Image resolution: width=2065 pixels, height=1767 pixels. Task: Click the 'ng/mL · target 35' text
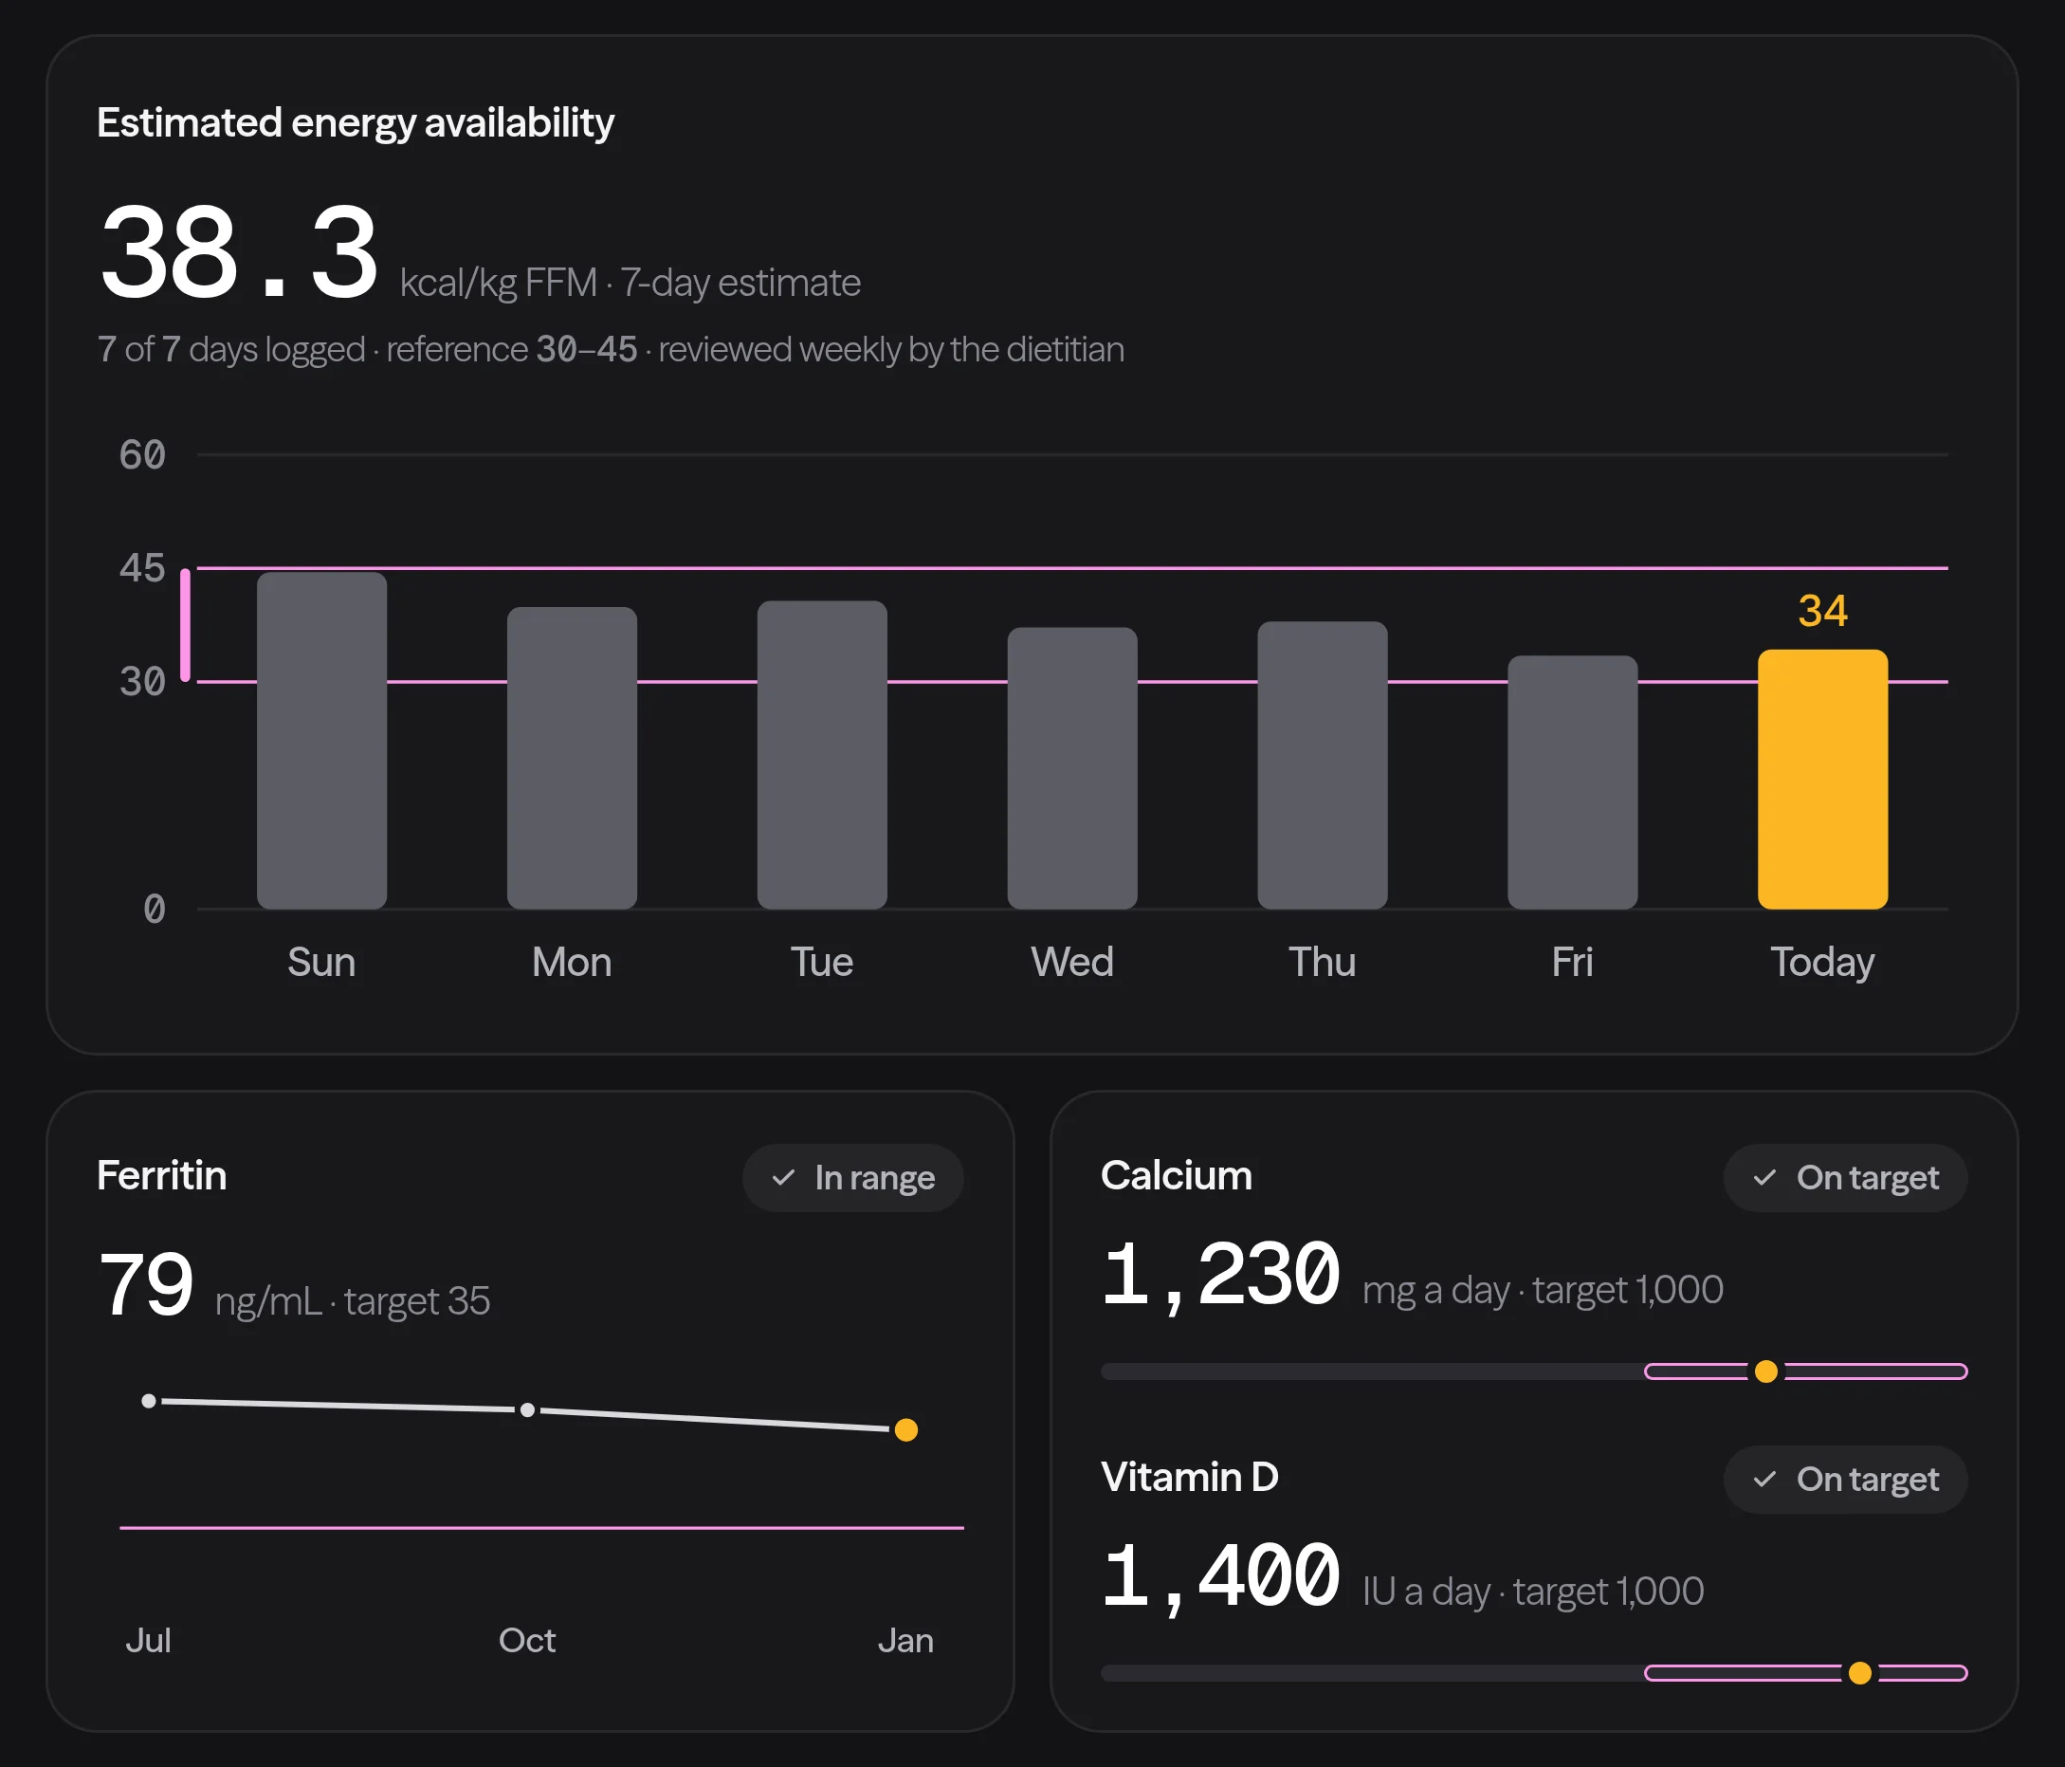point(353,1301)
